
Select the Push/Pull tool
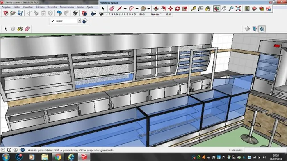tap(156, 9)
